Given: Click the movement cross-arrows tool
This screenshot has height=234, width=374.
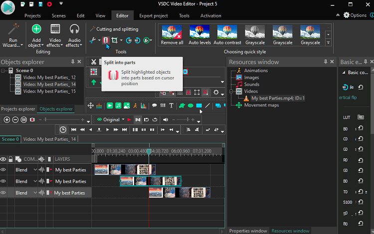Looking at the screenshot, I should (90, 106).
